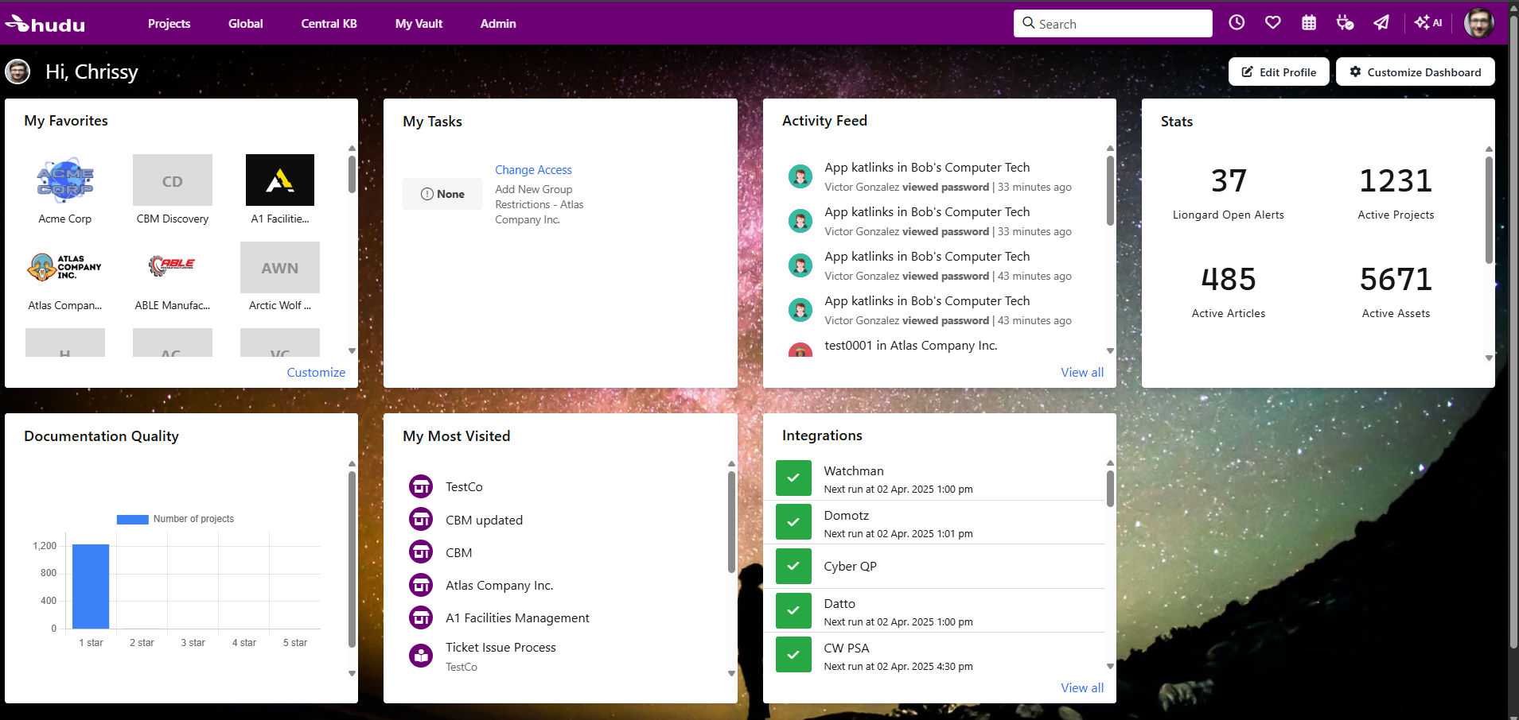Click Datto green check status icon
Screen dimensions: 1519x720
coord(793,611)
